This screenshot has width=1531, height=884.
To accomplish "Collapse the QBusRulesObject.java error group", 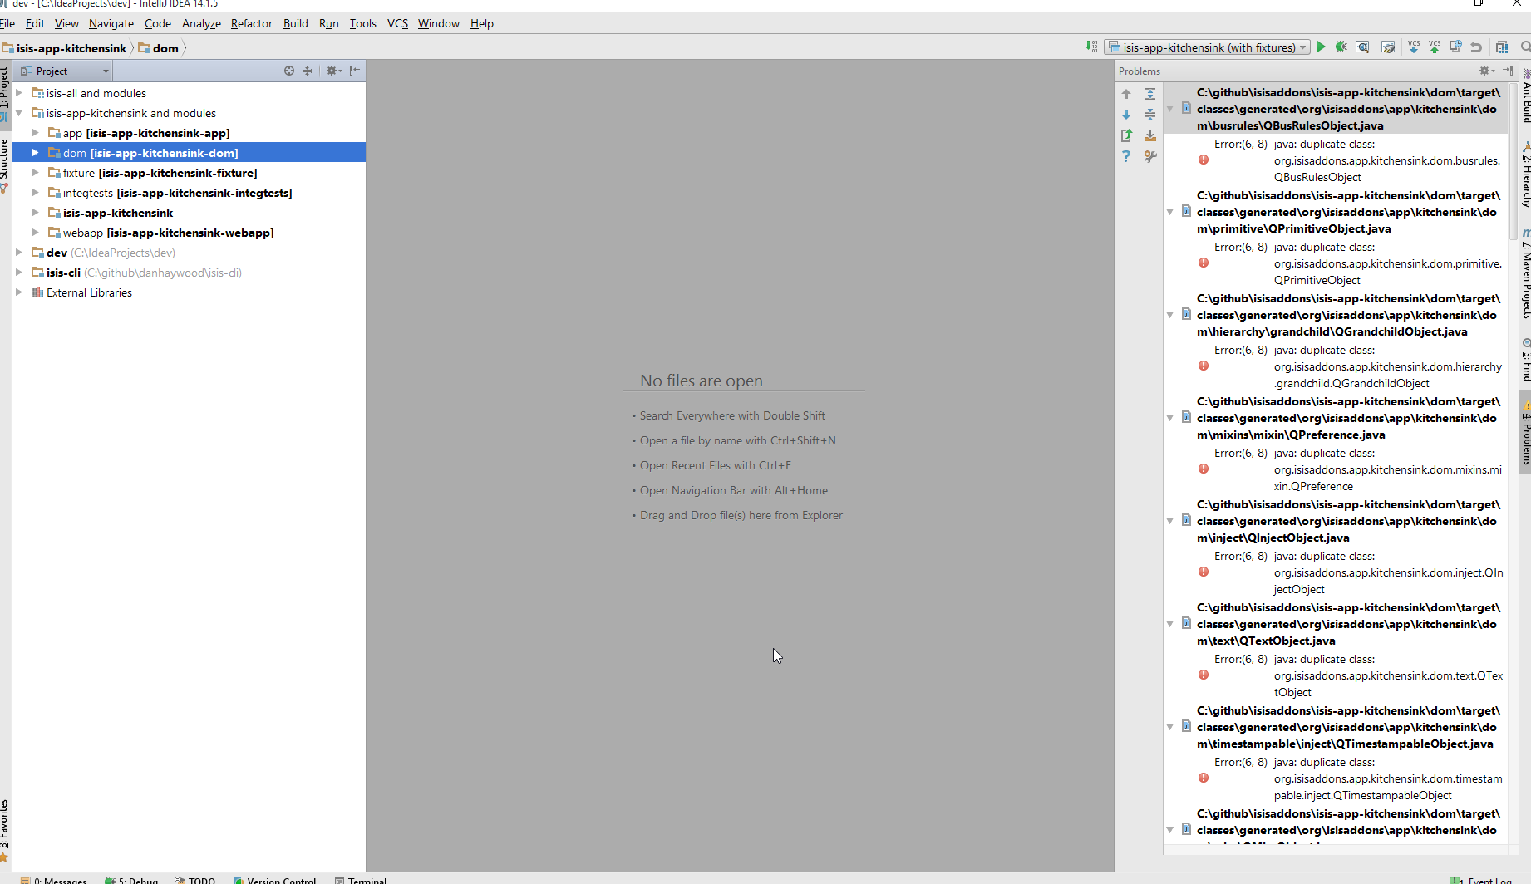I will tap(1170, 109).
